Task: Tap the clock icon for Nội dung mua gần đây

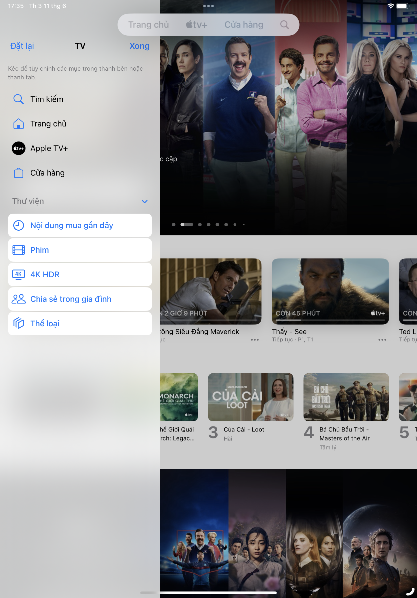Action: [18, 226]
